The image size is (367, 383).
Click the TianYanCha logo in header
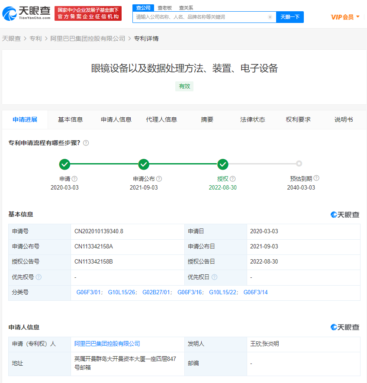pos(26,13)
